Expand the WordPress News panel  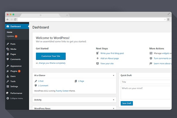[114, 108]
